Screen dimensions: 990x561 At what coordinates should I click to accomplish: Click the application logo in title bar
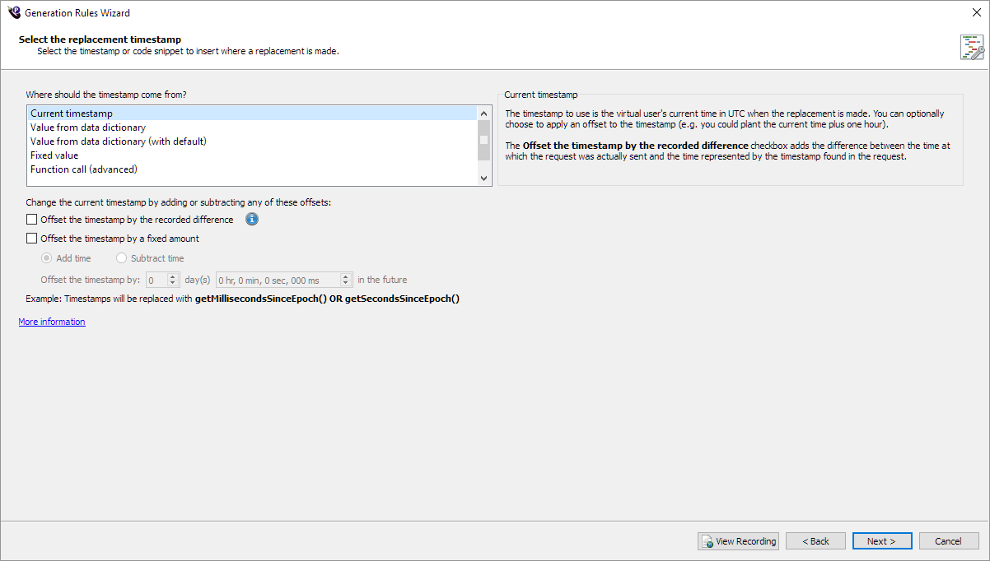[x=13, y=12]
